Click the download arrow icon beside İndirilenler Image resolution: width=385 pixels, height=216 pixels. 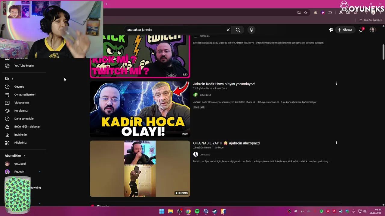click(7, 135)
